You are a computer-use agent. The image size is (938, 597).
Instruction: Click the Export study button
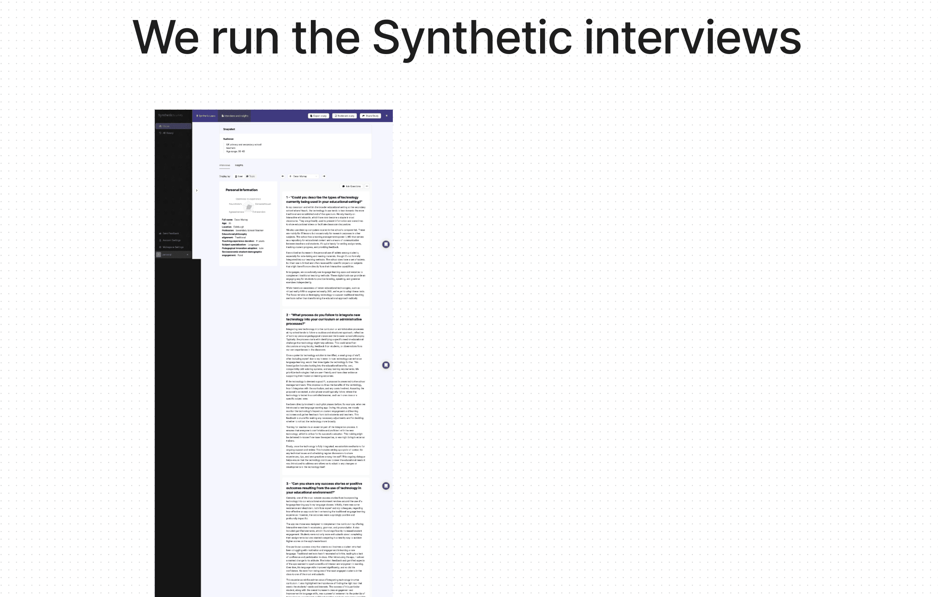click(319, 116)
